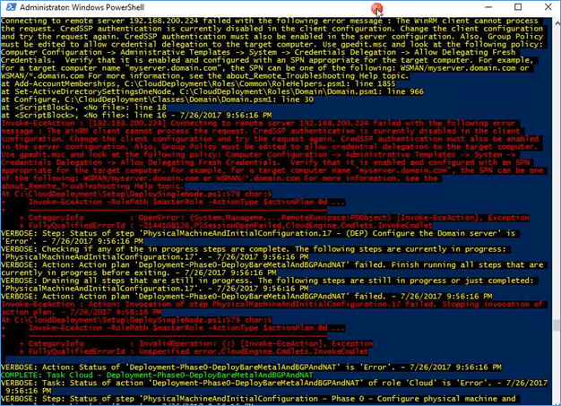Screen dimensions: 561x406
Task: Click the 'Administrator: Windows PowerShell' title text
Action: [82, 7]
